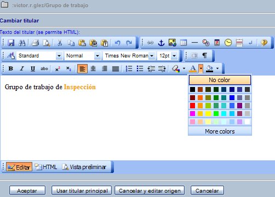Click More colors option
This screenshot has height=197, width=275.
(x=220, y=131)
